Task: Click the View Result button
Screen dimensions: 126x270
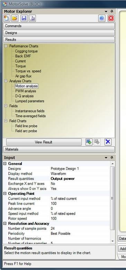Action: (x=44, y=142)
